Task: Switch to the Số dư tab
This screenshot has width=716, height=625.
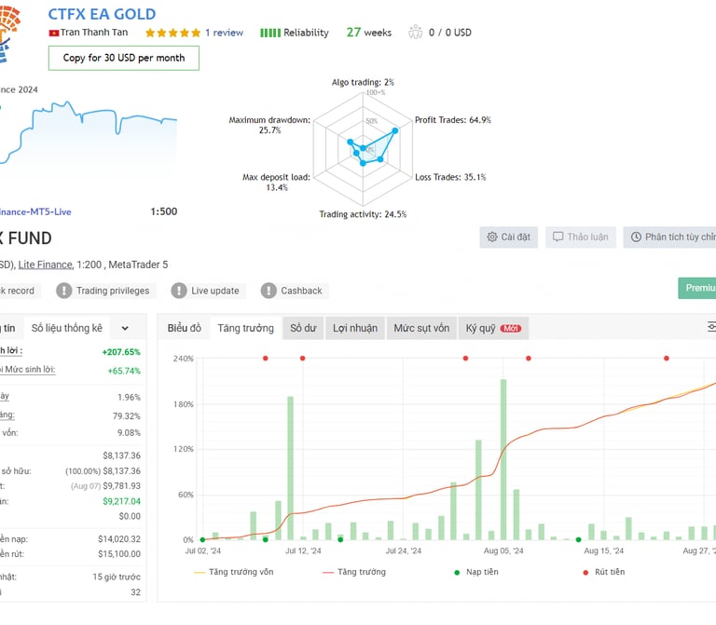Action: pyautogui.click(x=303, y=328)
